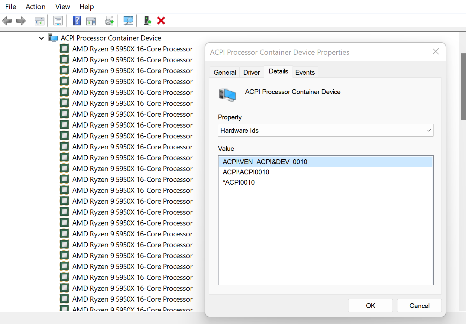466x324 pixels.
Task: Click the red X Uninstall device icon
Action: click(161, 21)
